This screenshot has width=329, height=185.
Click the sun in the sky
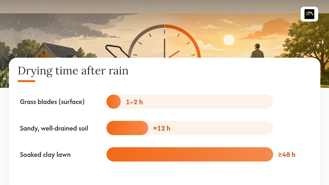pos(229,40)
